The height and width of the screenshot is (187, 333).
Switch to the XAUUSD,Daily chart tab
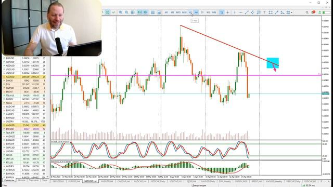[x=208, y=181]
